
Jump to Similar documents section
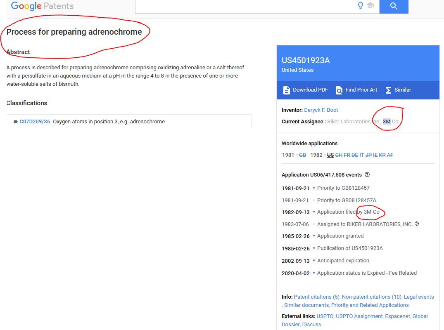pyautogui.click(x=306, y=305)
